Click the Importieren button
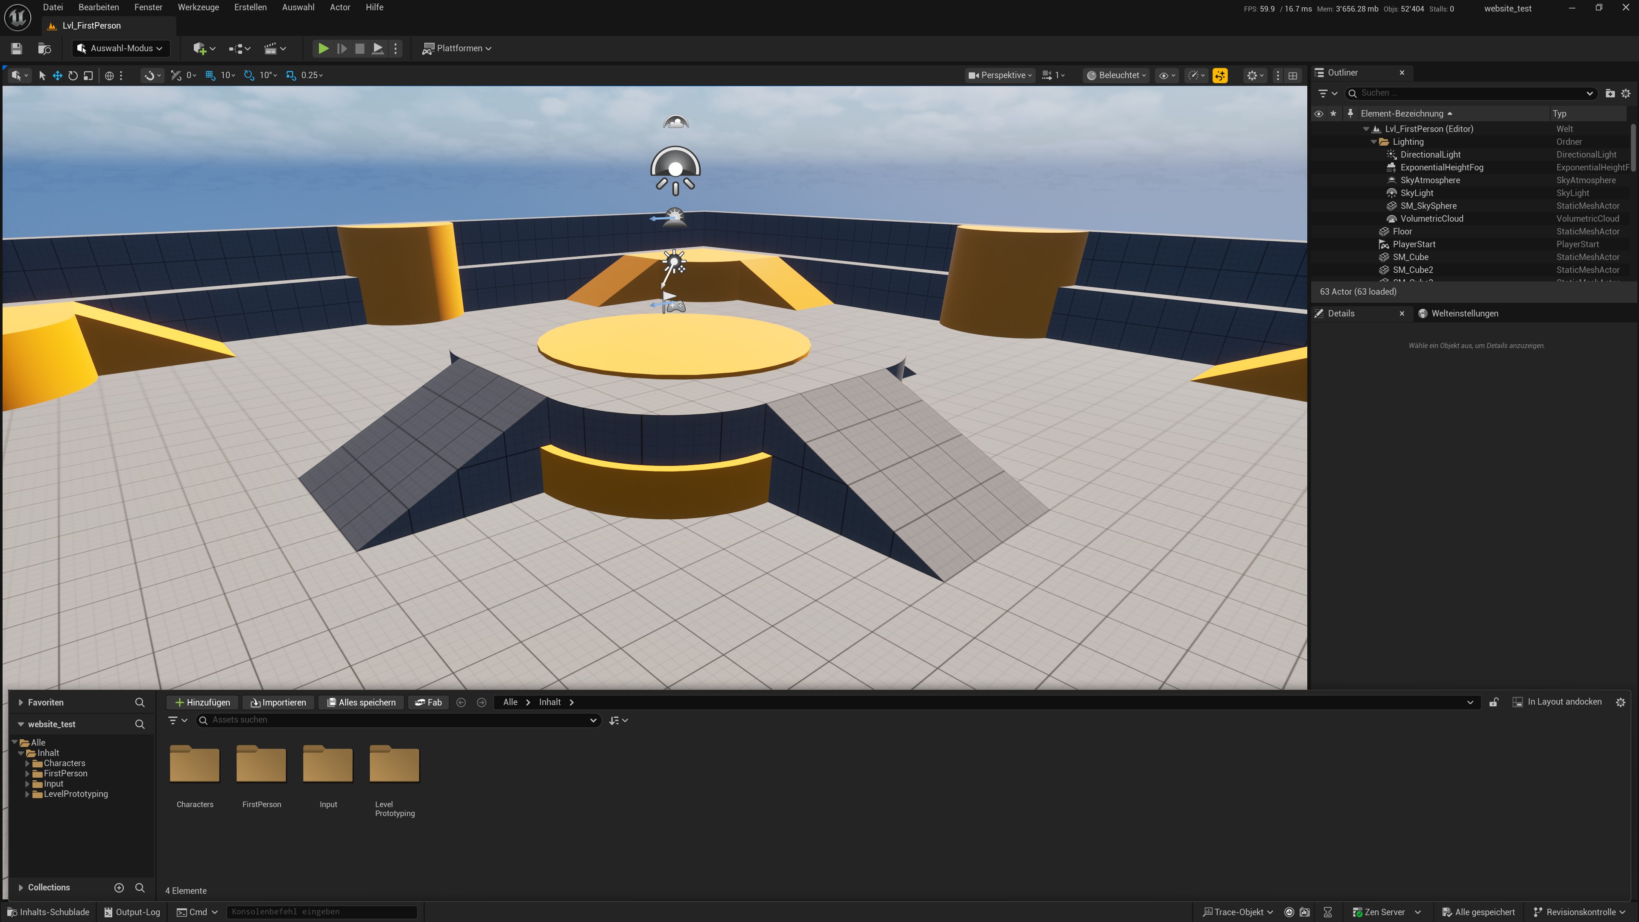Viewport: 1639px width, 922px height. click(x=278, y=702)
